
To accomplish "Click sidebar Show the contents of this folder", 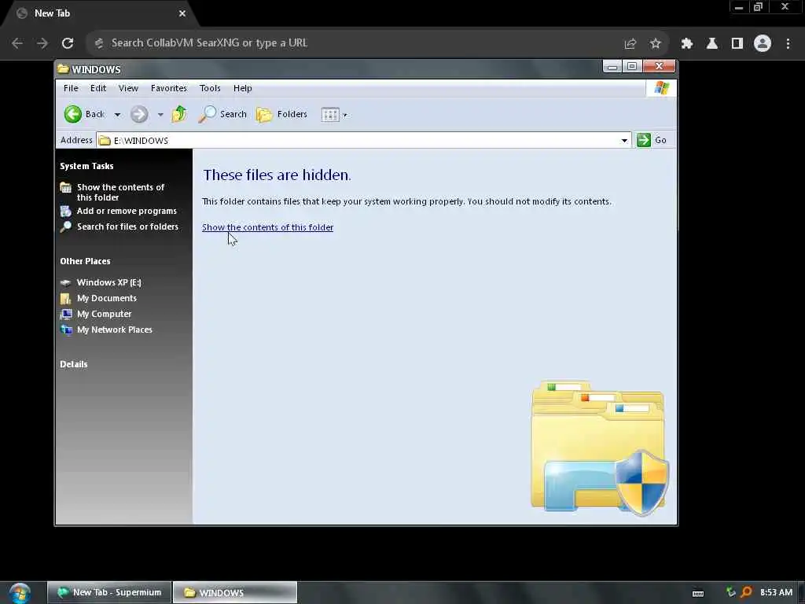I will coord(120,192).
